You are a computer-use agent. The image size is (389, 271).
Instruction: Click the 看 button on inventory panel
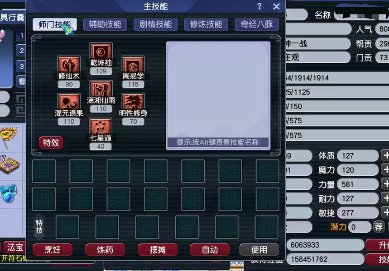[21, 81]
